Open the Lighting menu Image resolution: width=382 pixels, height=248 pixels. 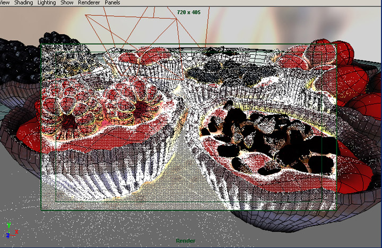pos(47,3)
